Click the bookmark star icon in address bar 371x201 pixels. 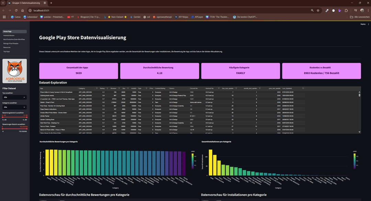pyautogui.click(x=318, y=11)
